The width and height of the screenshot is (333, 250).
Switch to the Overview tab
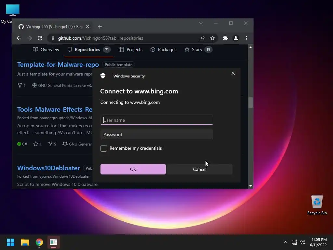(46, 49)
